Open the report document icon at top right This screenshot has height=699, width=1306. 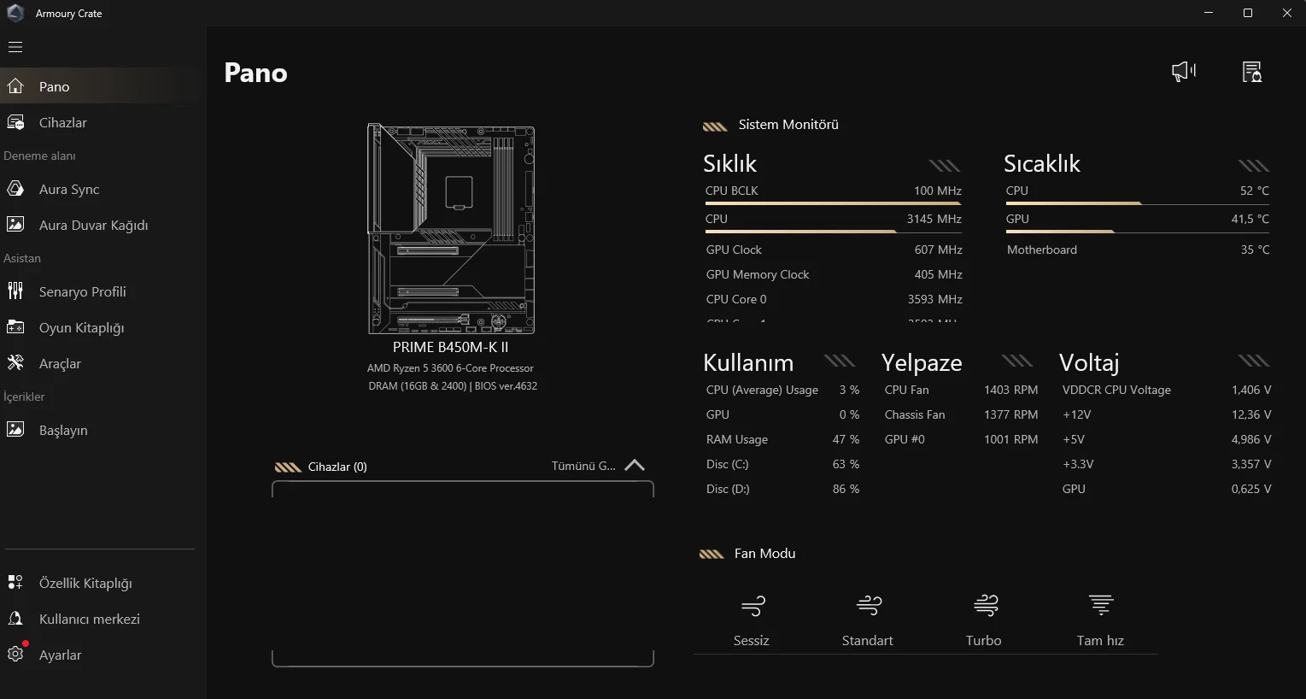click(1251, 72)
